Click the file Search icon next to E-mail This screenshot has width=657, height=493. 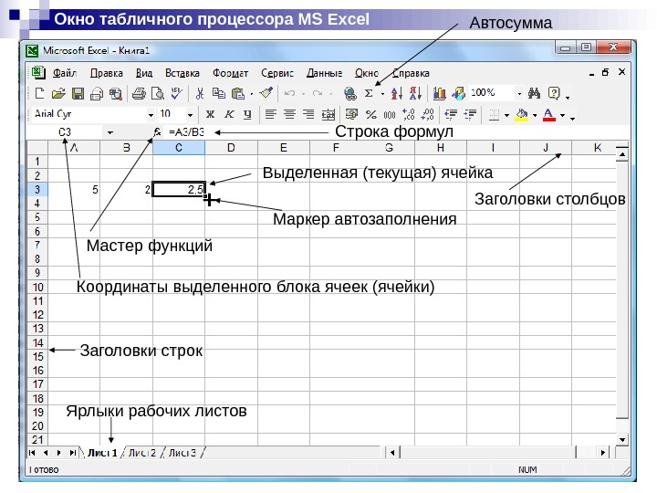point(116,93)
